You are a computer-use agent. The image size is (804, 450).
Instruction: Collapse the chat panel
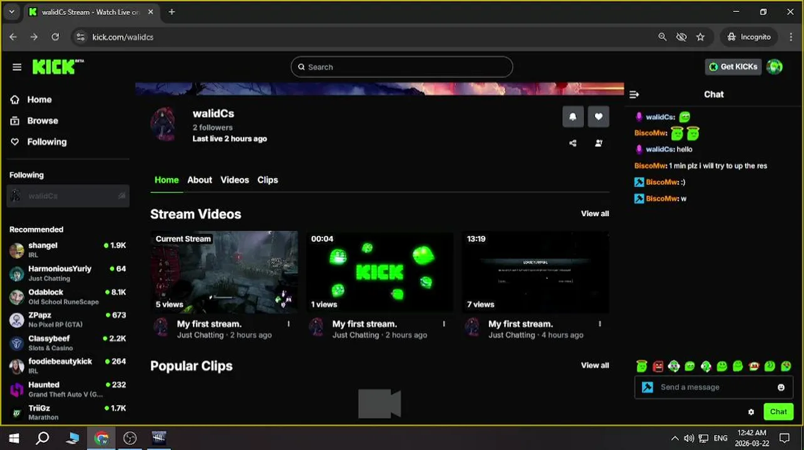(x=634, y=94)
